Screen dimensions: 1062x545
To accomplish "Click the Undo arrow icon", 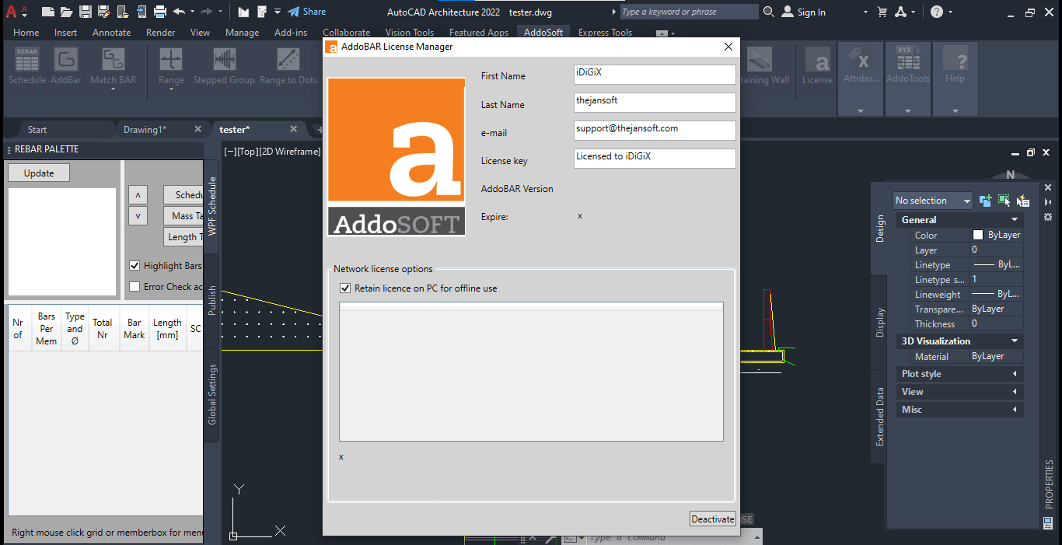I will pyautogui.click(x=180, y=12).
